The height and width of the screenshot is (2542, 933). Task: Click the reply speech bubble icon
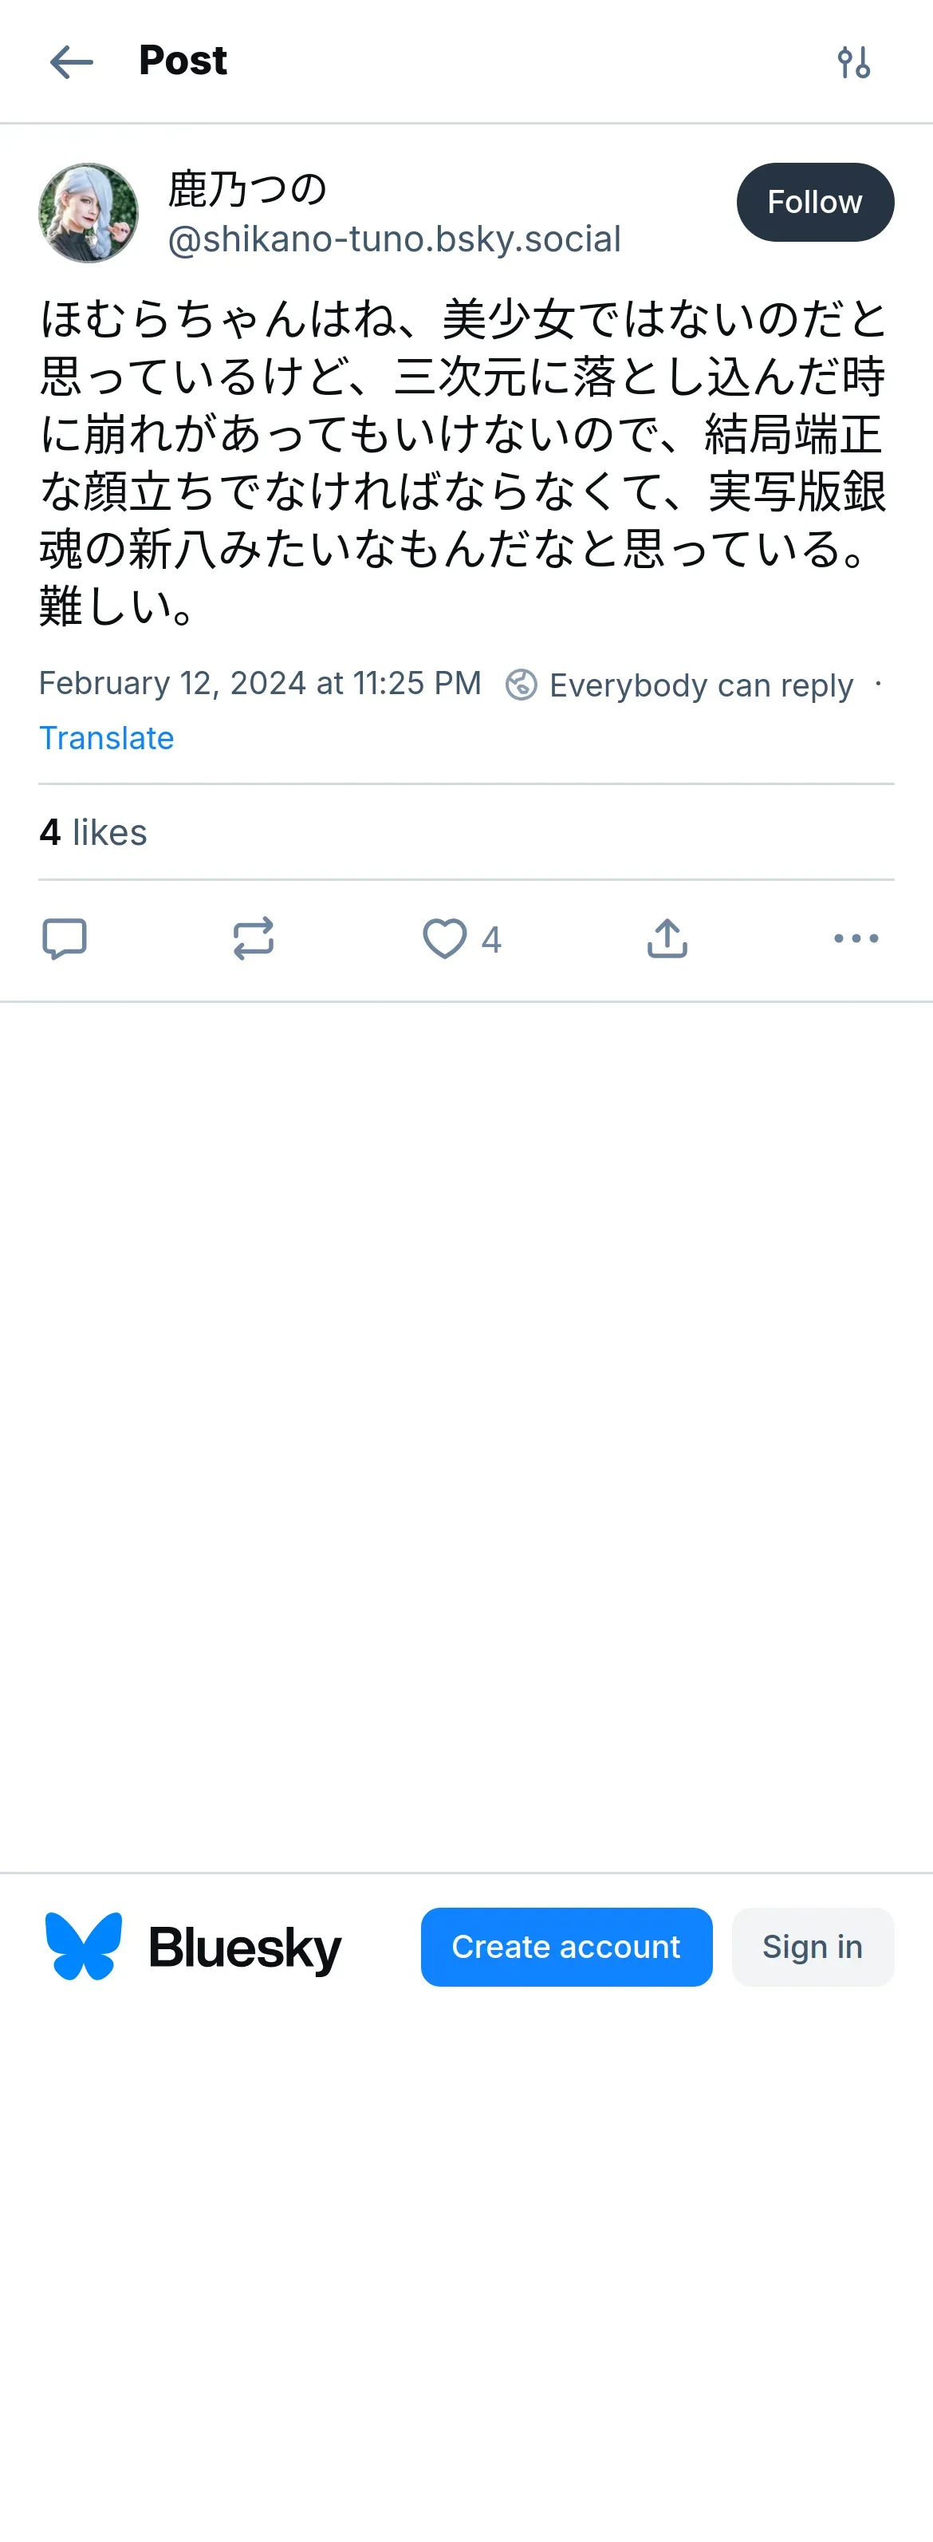click(65, 938)
